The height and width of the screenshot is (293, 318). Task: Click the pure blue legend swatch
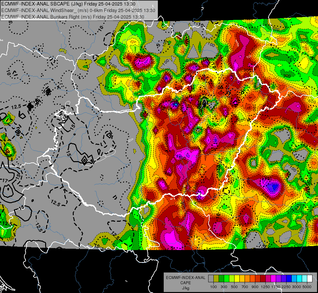coord(289,279)
